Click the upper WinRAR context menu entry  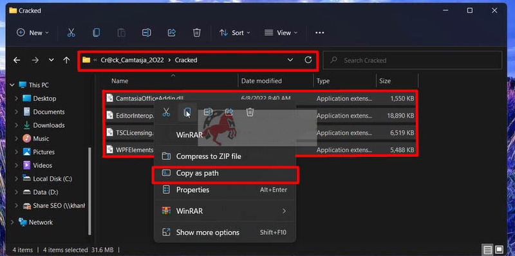(189, 135)
